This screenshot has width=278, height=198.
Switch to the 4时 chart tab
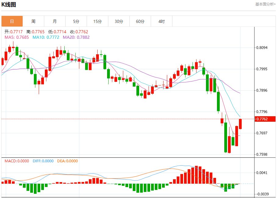[161, 21]
